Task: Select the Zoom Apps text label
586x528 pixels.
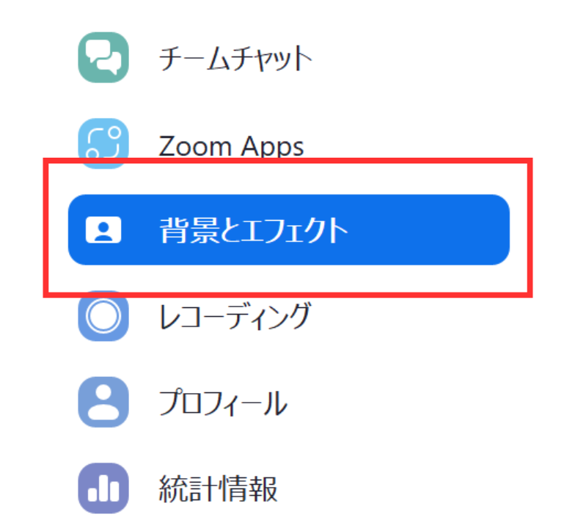Action: [231, 145]
